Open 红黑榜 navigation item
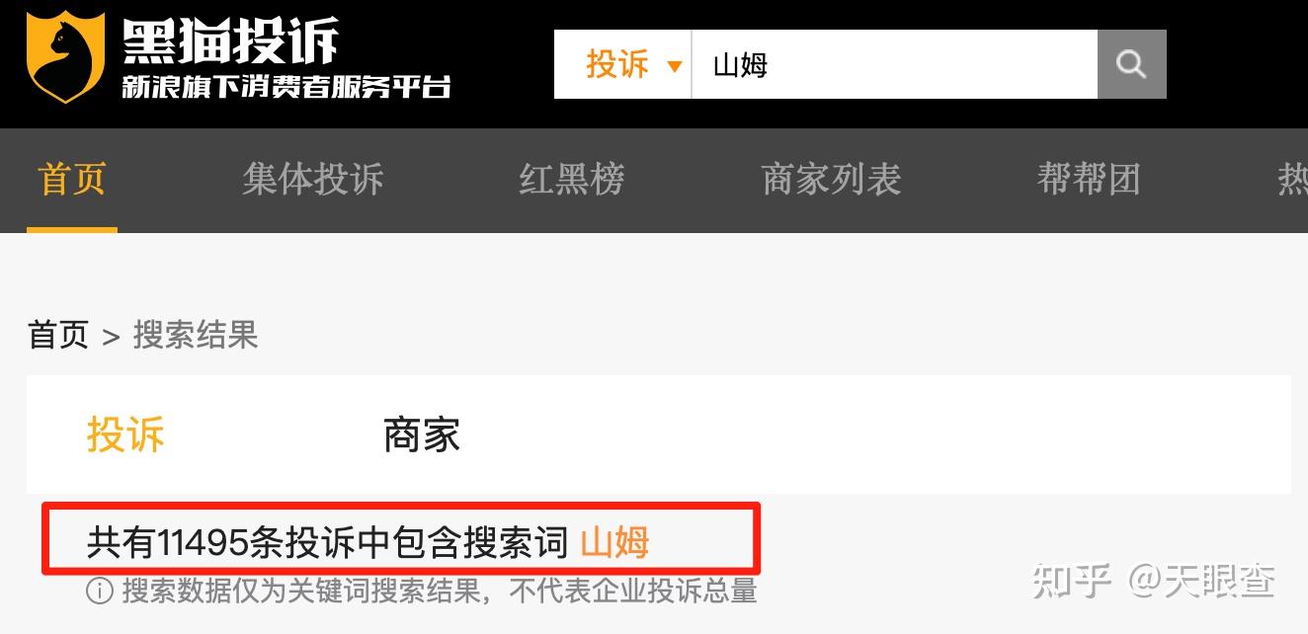Image resolution: width=1308 pixels, height=634 pixels. [x=572, y=180]
